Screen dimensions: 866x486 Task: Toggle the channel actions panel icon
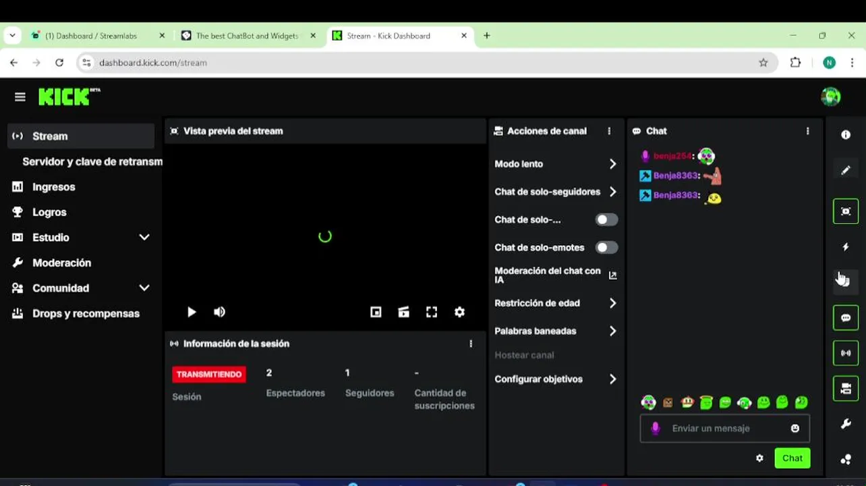tap(846, 388)
